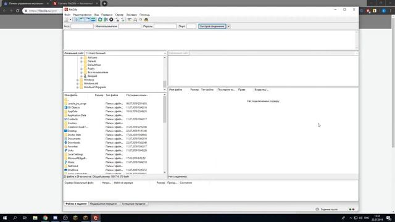Screen dimensions: 395x222
Task: Switch to the Неудавшиеся передачи tab
Action: [x=103, y=204]
